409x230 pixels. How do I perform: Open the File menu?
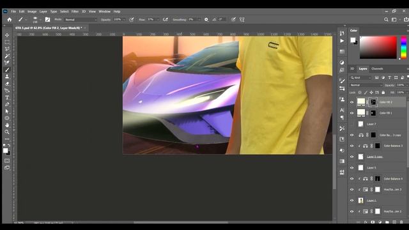[x=13, y=11]
